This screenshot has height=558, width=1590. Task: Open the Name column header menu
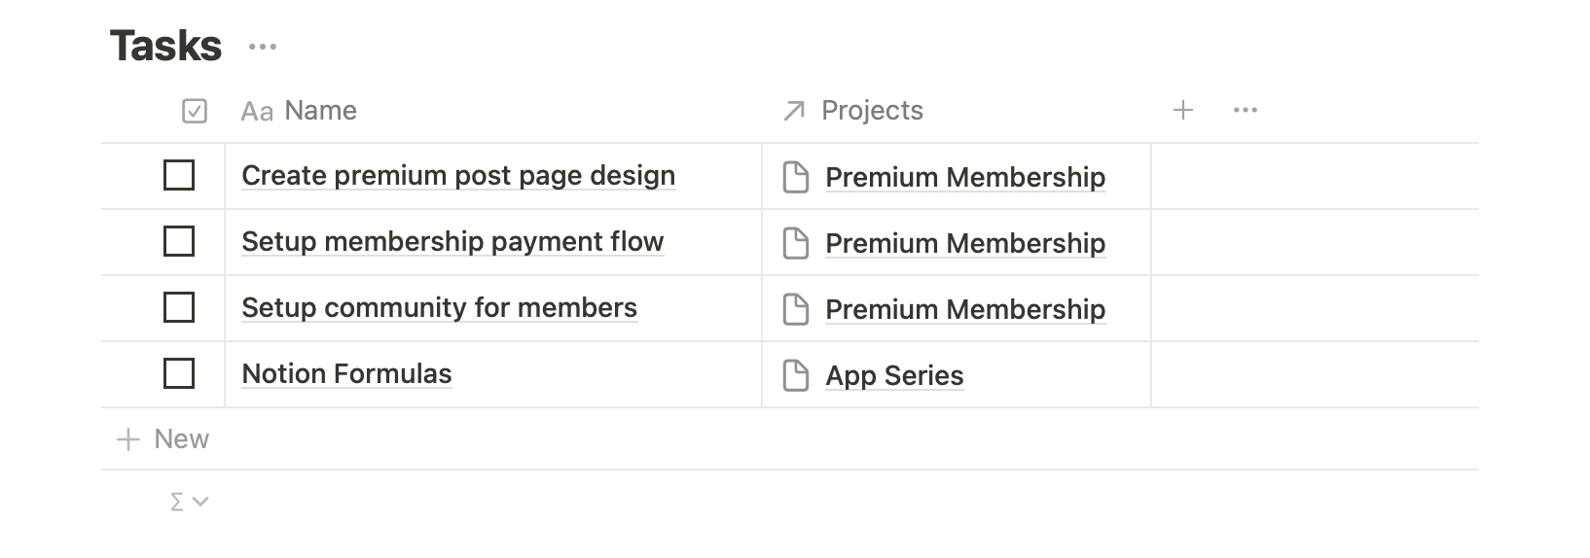pyautogui.click(x=320, y=111)
